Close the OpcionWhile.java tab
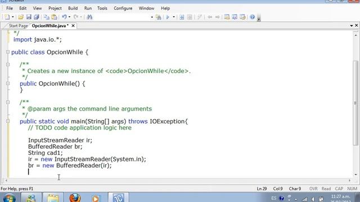The image size is (360, 202). click(73, 26)
